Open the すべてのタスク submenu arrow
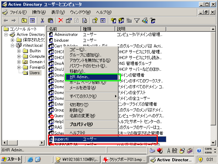Screen dimensions: 218x164 tap(115, 96)
